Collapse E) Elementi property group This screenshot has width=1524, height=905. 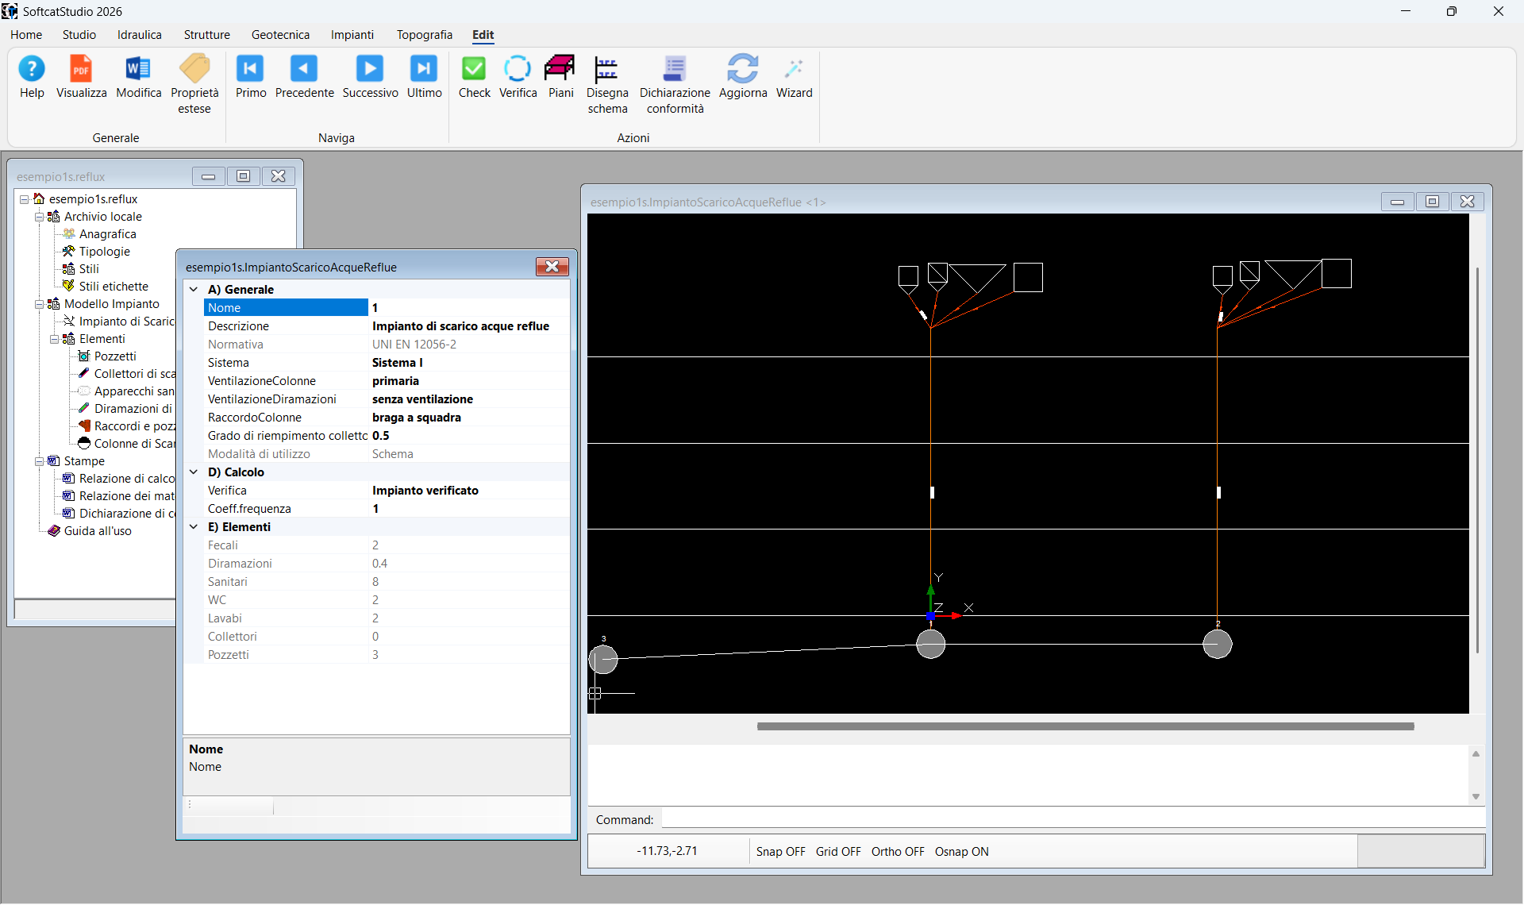(194, 527)
